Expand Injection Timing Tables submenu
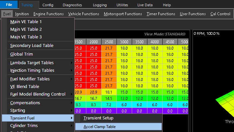 point(38,70)
